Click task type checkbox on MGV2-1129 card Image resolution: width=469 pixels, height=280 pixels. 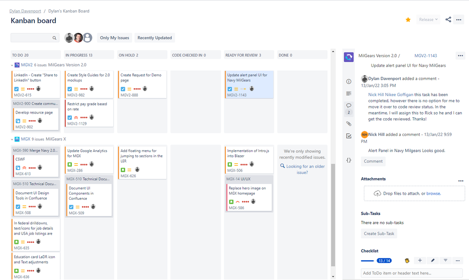pyautogui.click(x=69, y=117)
